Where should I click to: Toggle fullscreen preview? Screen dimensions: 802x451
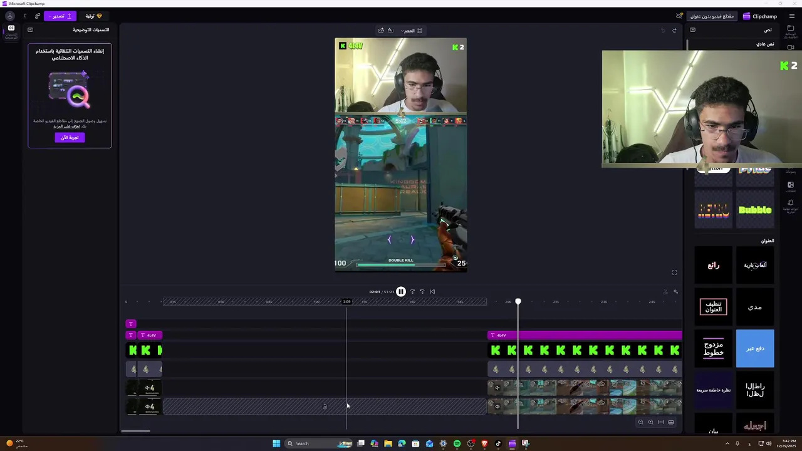[674, 272]
